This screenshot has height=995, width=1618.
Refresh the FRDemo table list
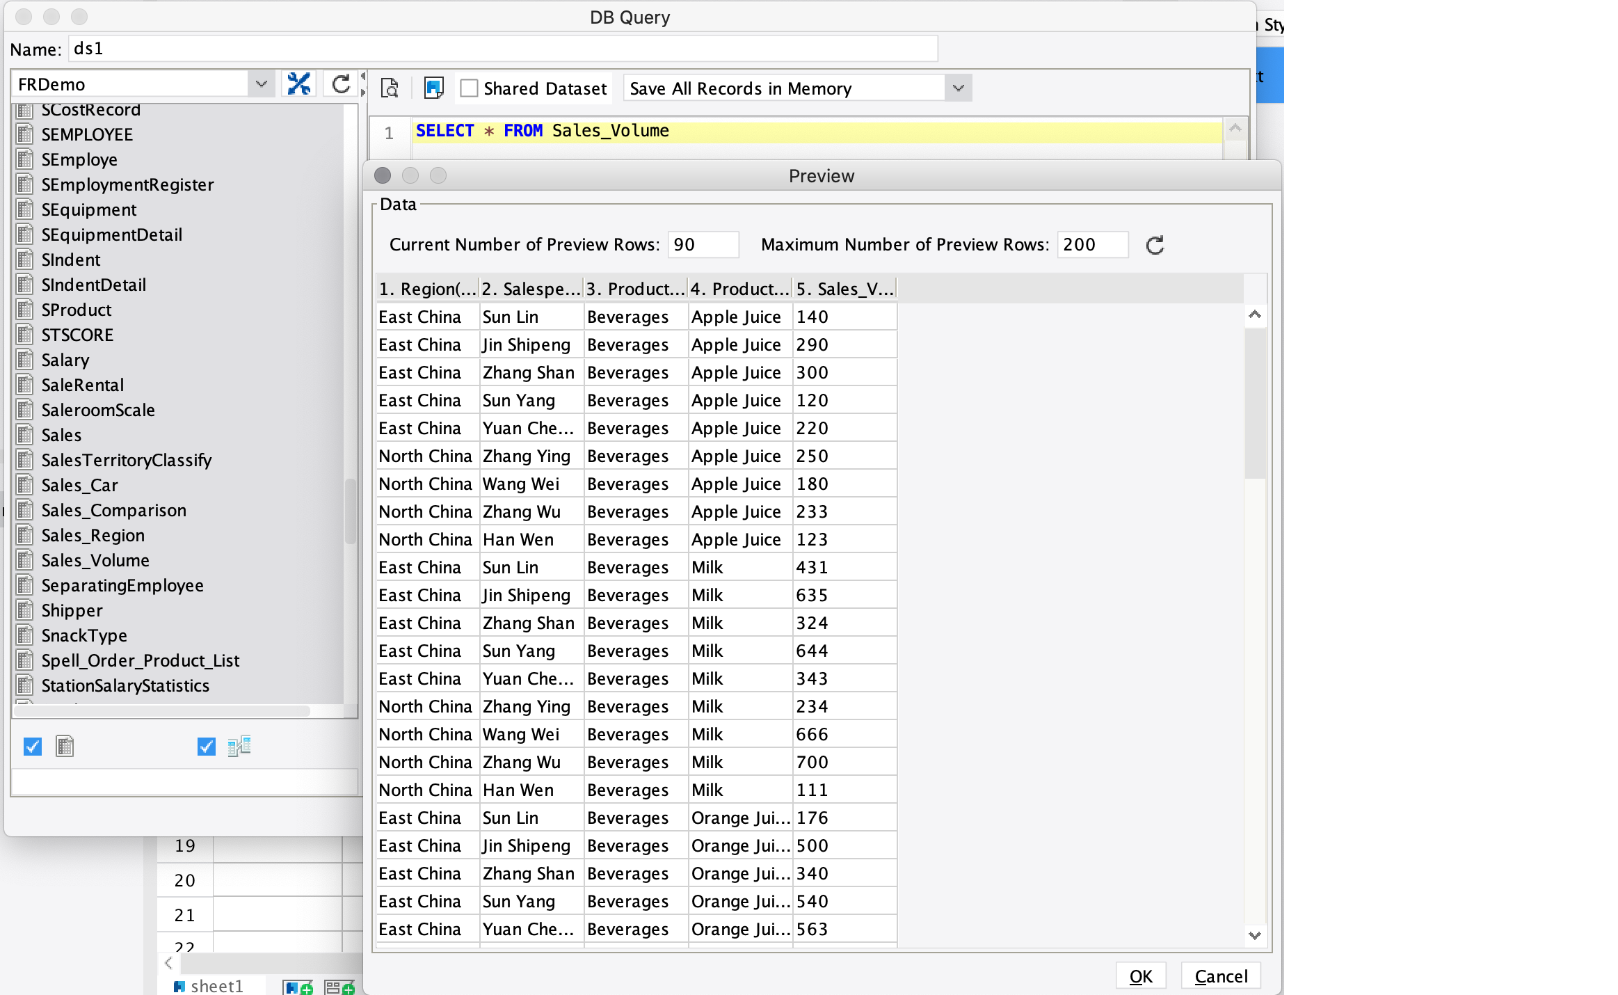coord(341,84)
